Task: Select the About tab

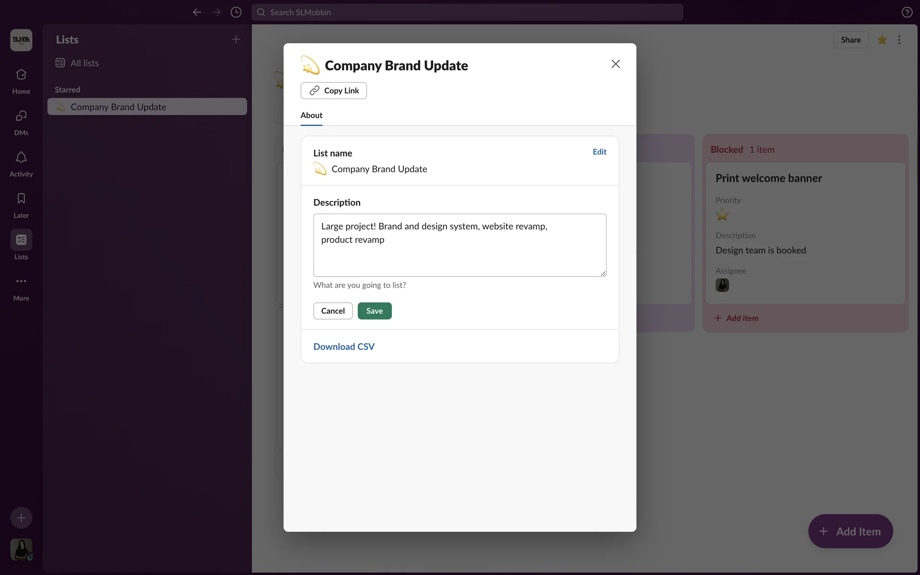Action: pos(311,115)
